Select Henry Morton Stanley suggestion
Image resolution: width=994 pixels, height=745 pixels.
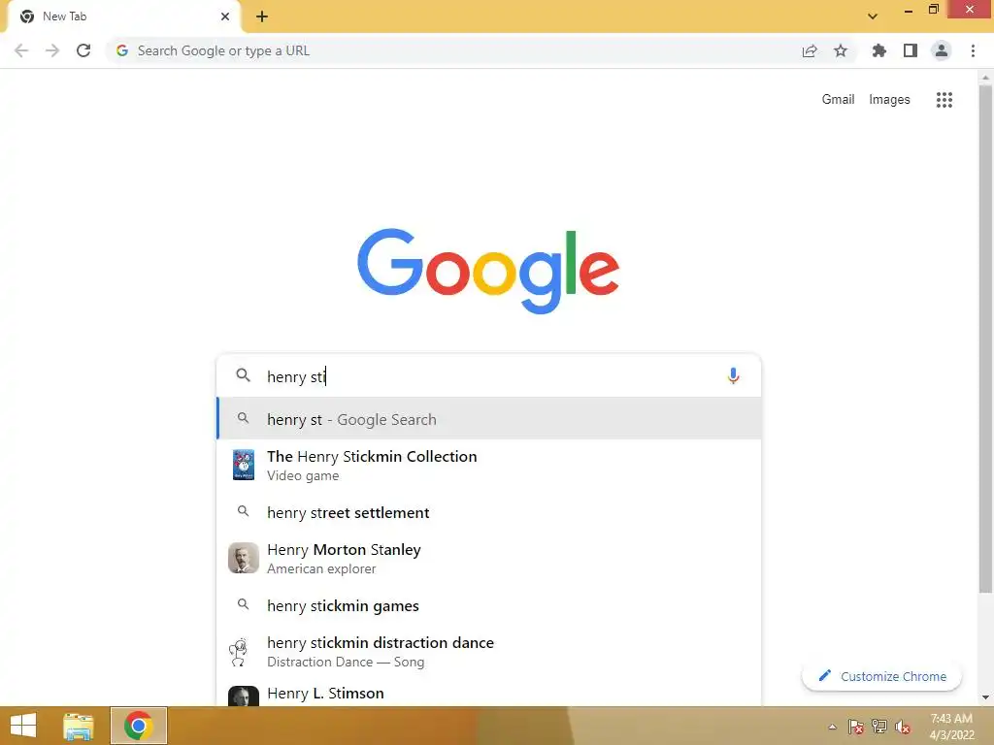[x=489, y=558]
